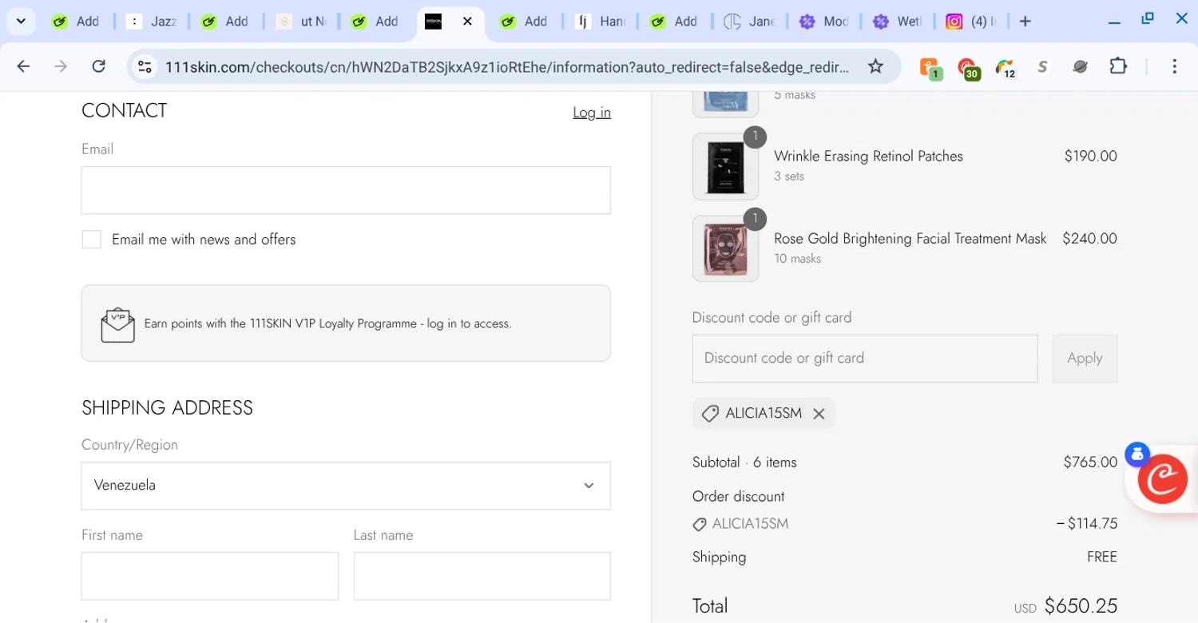This screenshot has height=623, width=1198.
Task: Click the Apply discount button
Action: (x=1085, y=359)
